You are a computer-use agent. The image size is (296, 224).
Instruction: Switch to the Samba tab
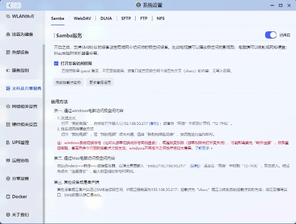click(x=58, y=18)
